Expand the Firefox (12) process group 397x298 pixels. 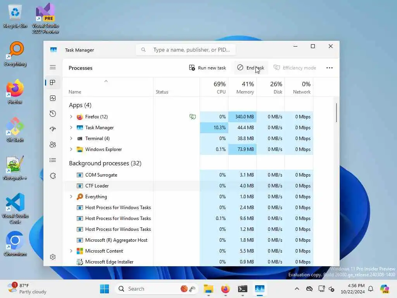pos(71,116)
